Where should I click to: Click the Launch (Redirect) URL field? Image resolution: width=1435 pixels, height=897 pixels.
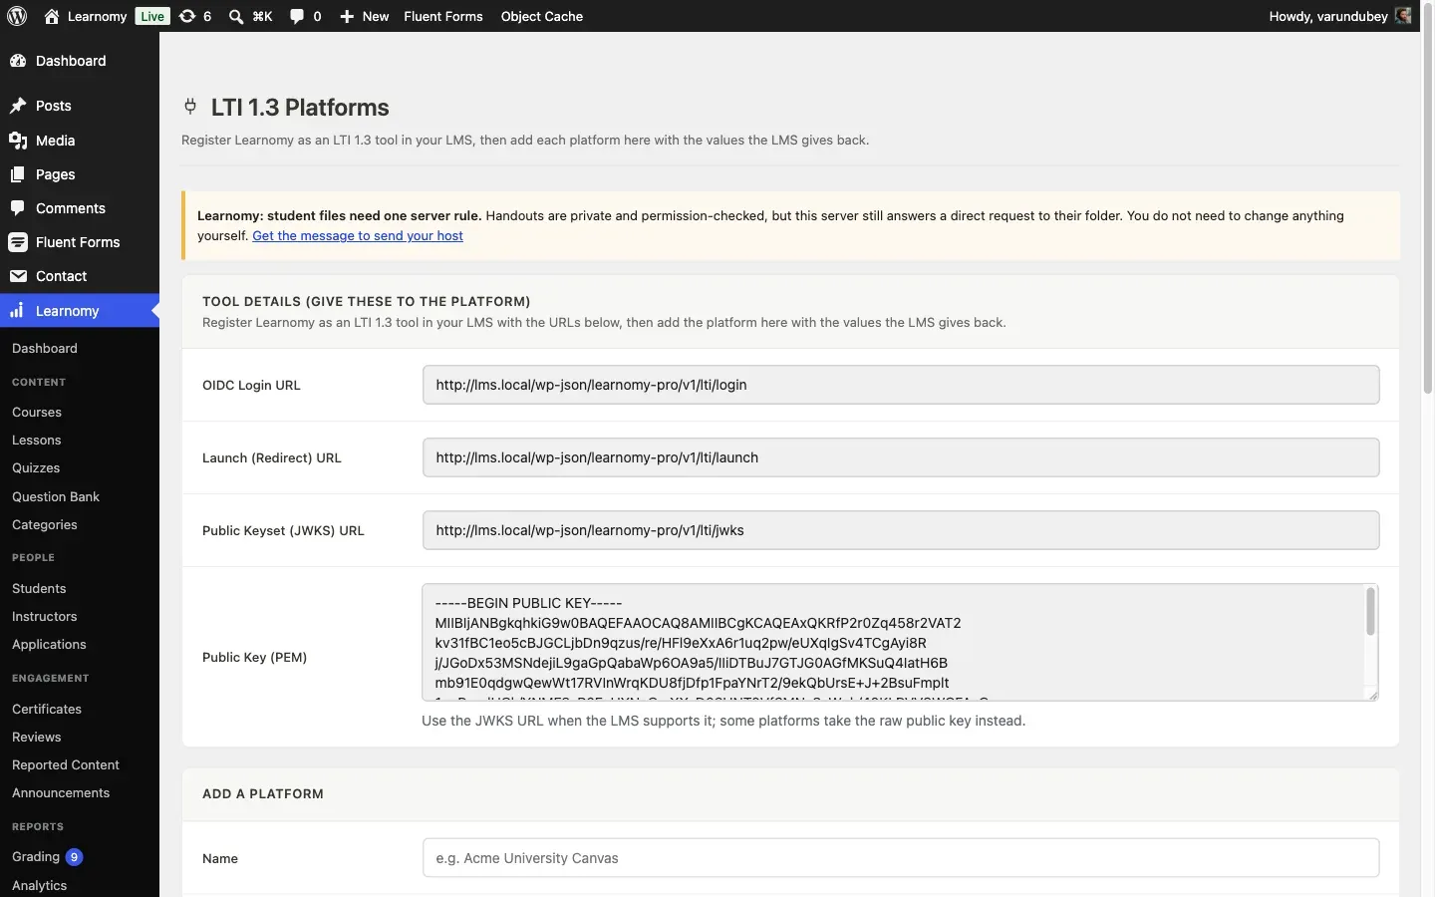click(901, 457)
